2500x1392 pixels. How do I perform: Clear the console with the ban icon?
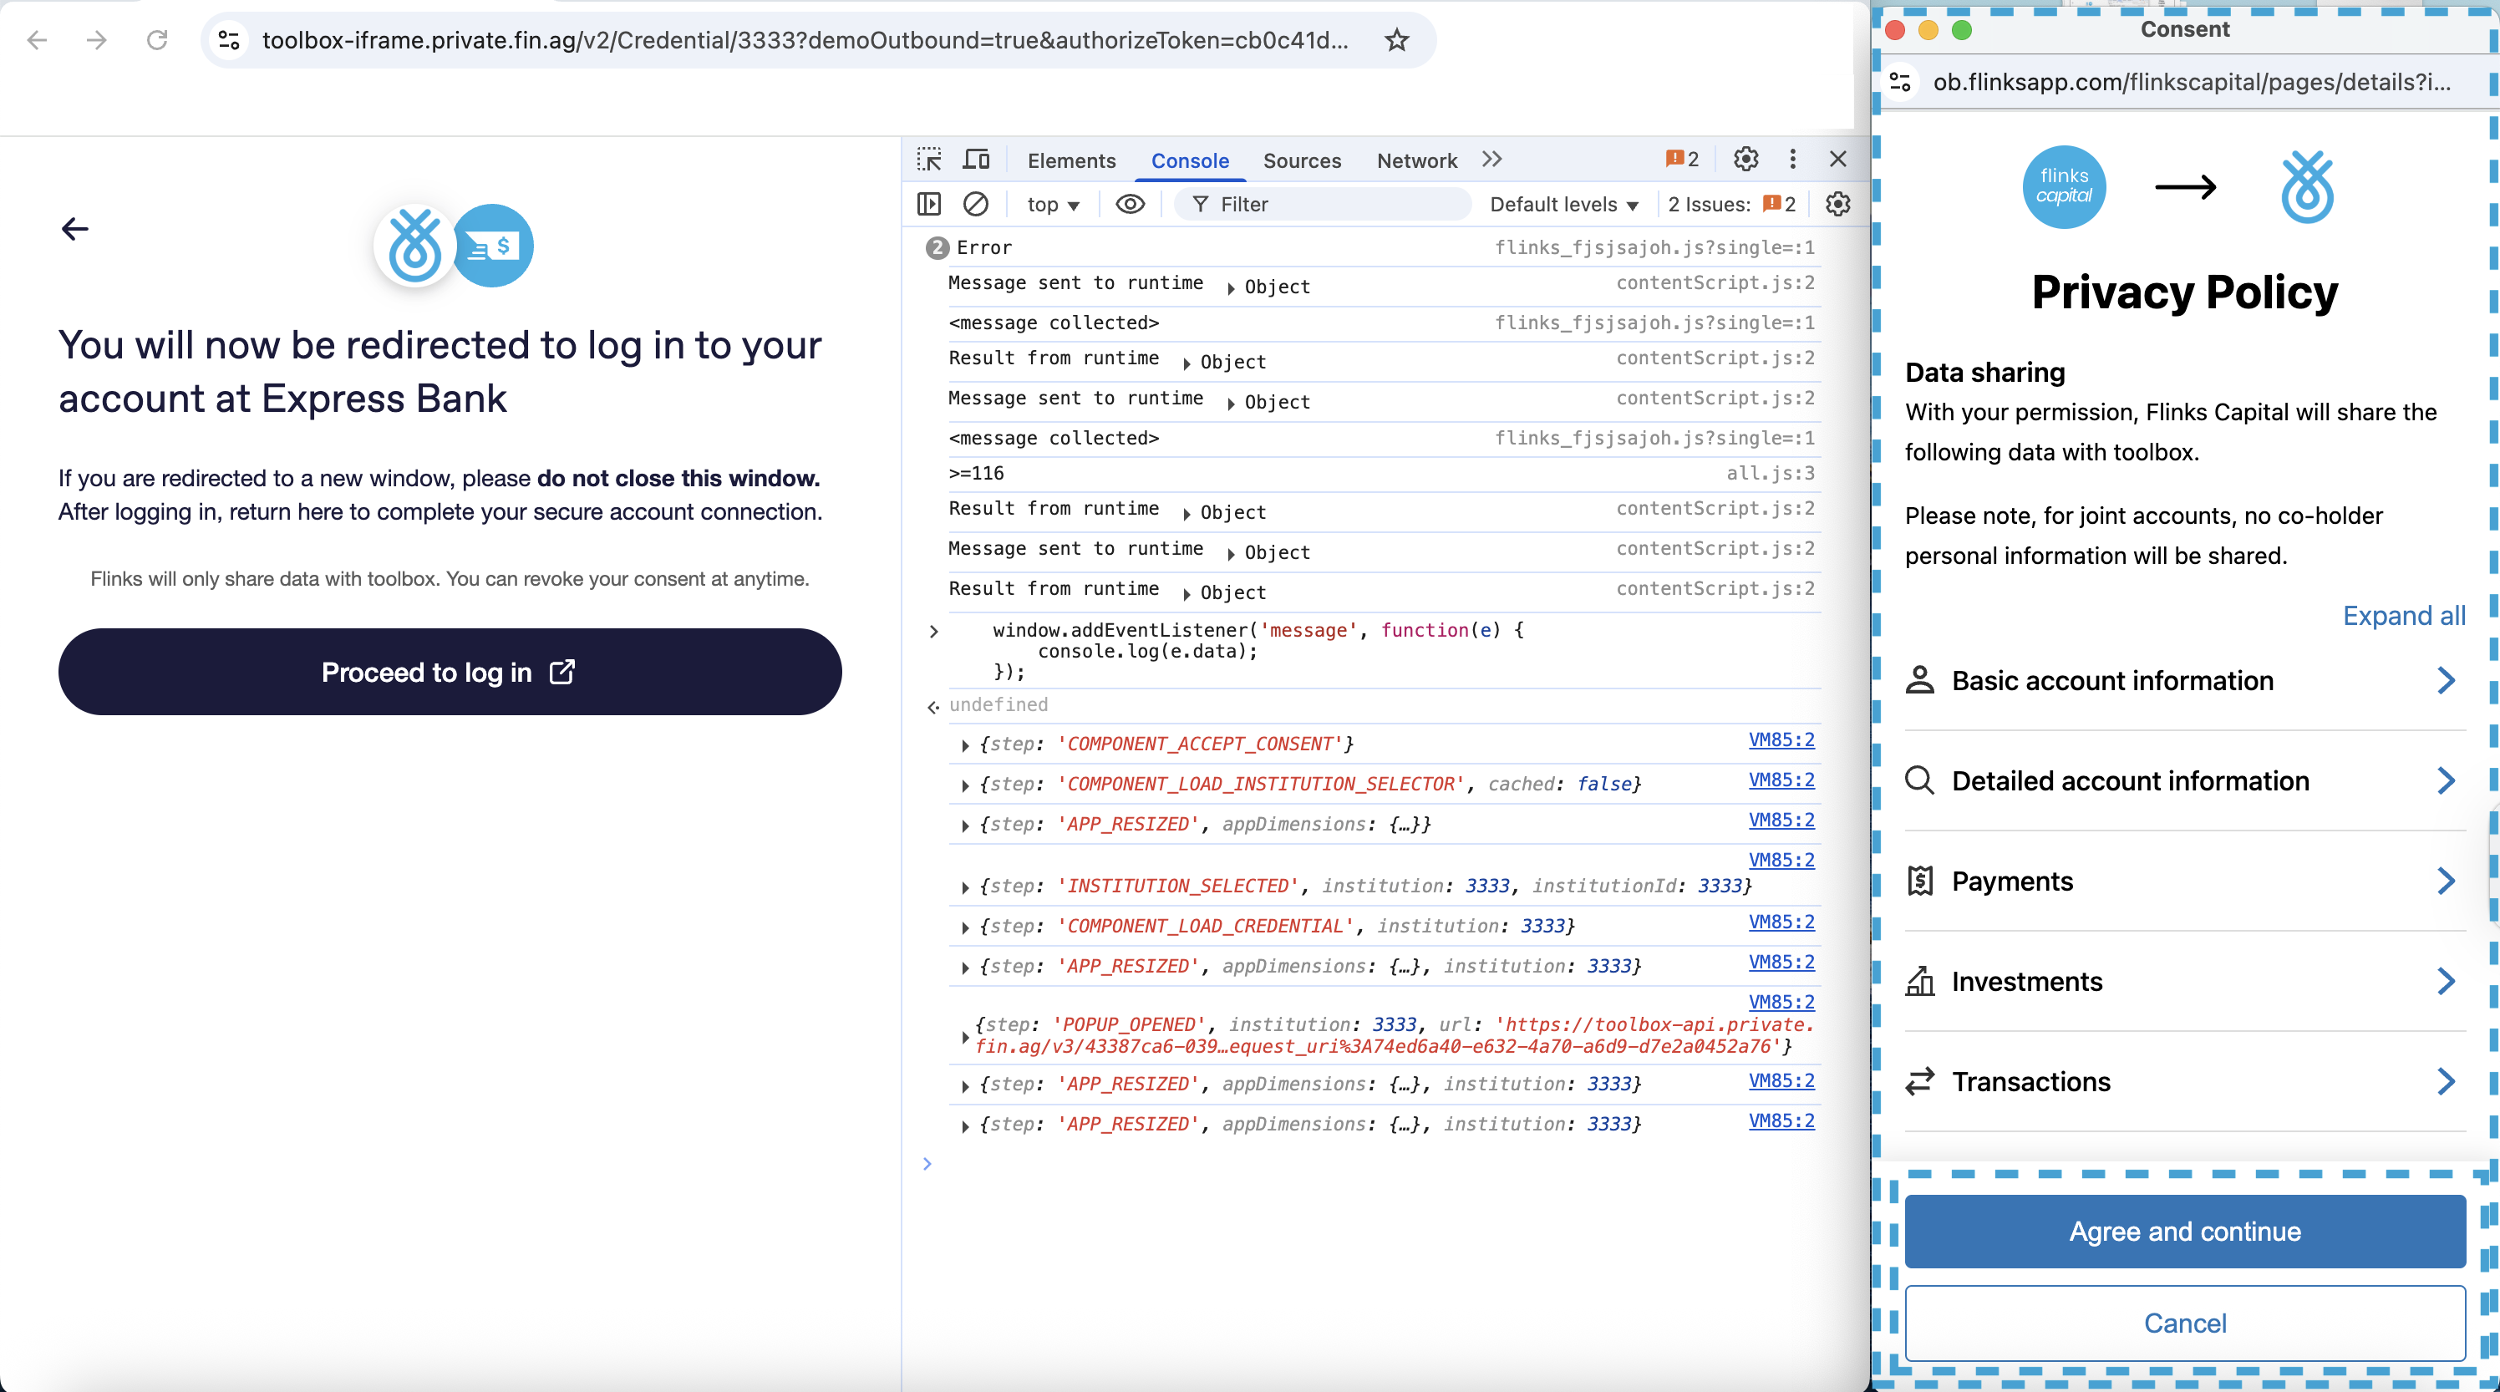975,204
